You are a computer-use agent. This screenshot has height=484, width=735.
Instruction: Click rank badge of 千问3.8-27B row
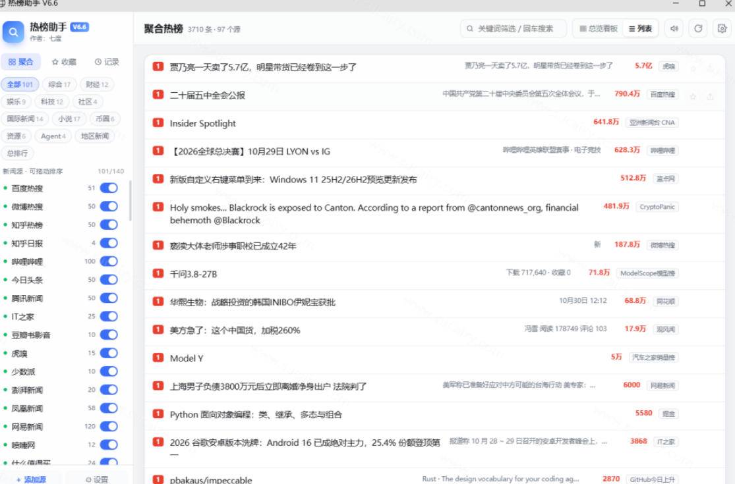pyautogui.click(x=158, y=273)
